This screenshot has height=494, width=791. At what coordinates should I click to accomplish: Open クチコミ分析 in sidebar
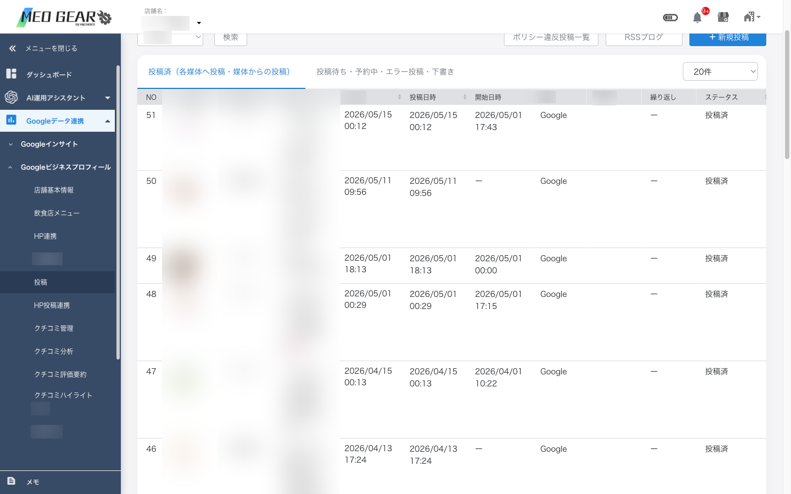pyautogui.click(x=54, y=351)
